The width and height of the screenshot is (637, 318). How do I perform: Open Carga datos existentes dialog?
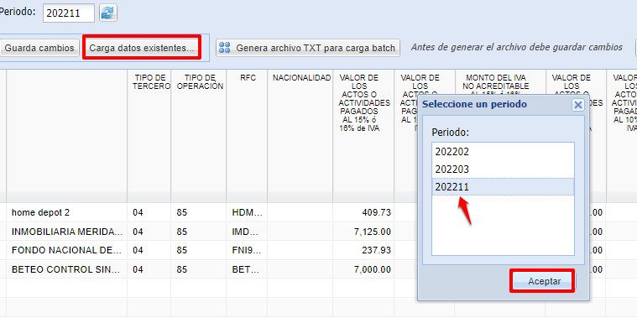pos(142,48)
